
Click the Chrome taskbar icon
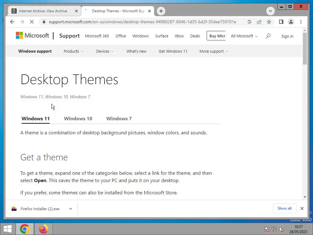click(x=25, y=229)
